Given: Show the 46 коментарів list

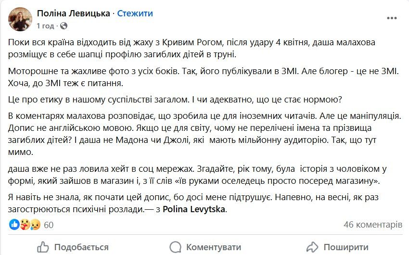Looking at the screenshot, I should [373, 225].
